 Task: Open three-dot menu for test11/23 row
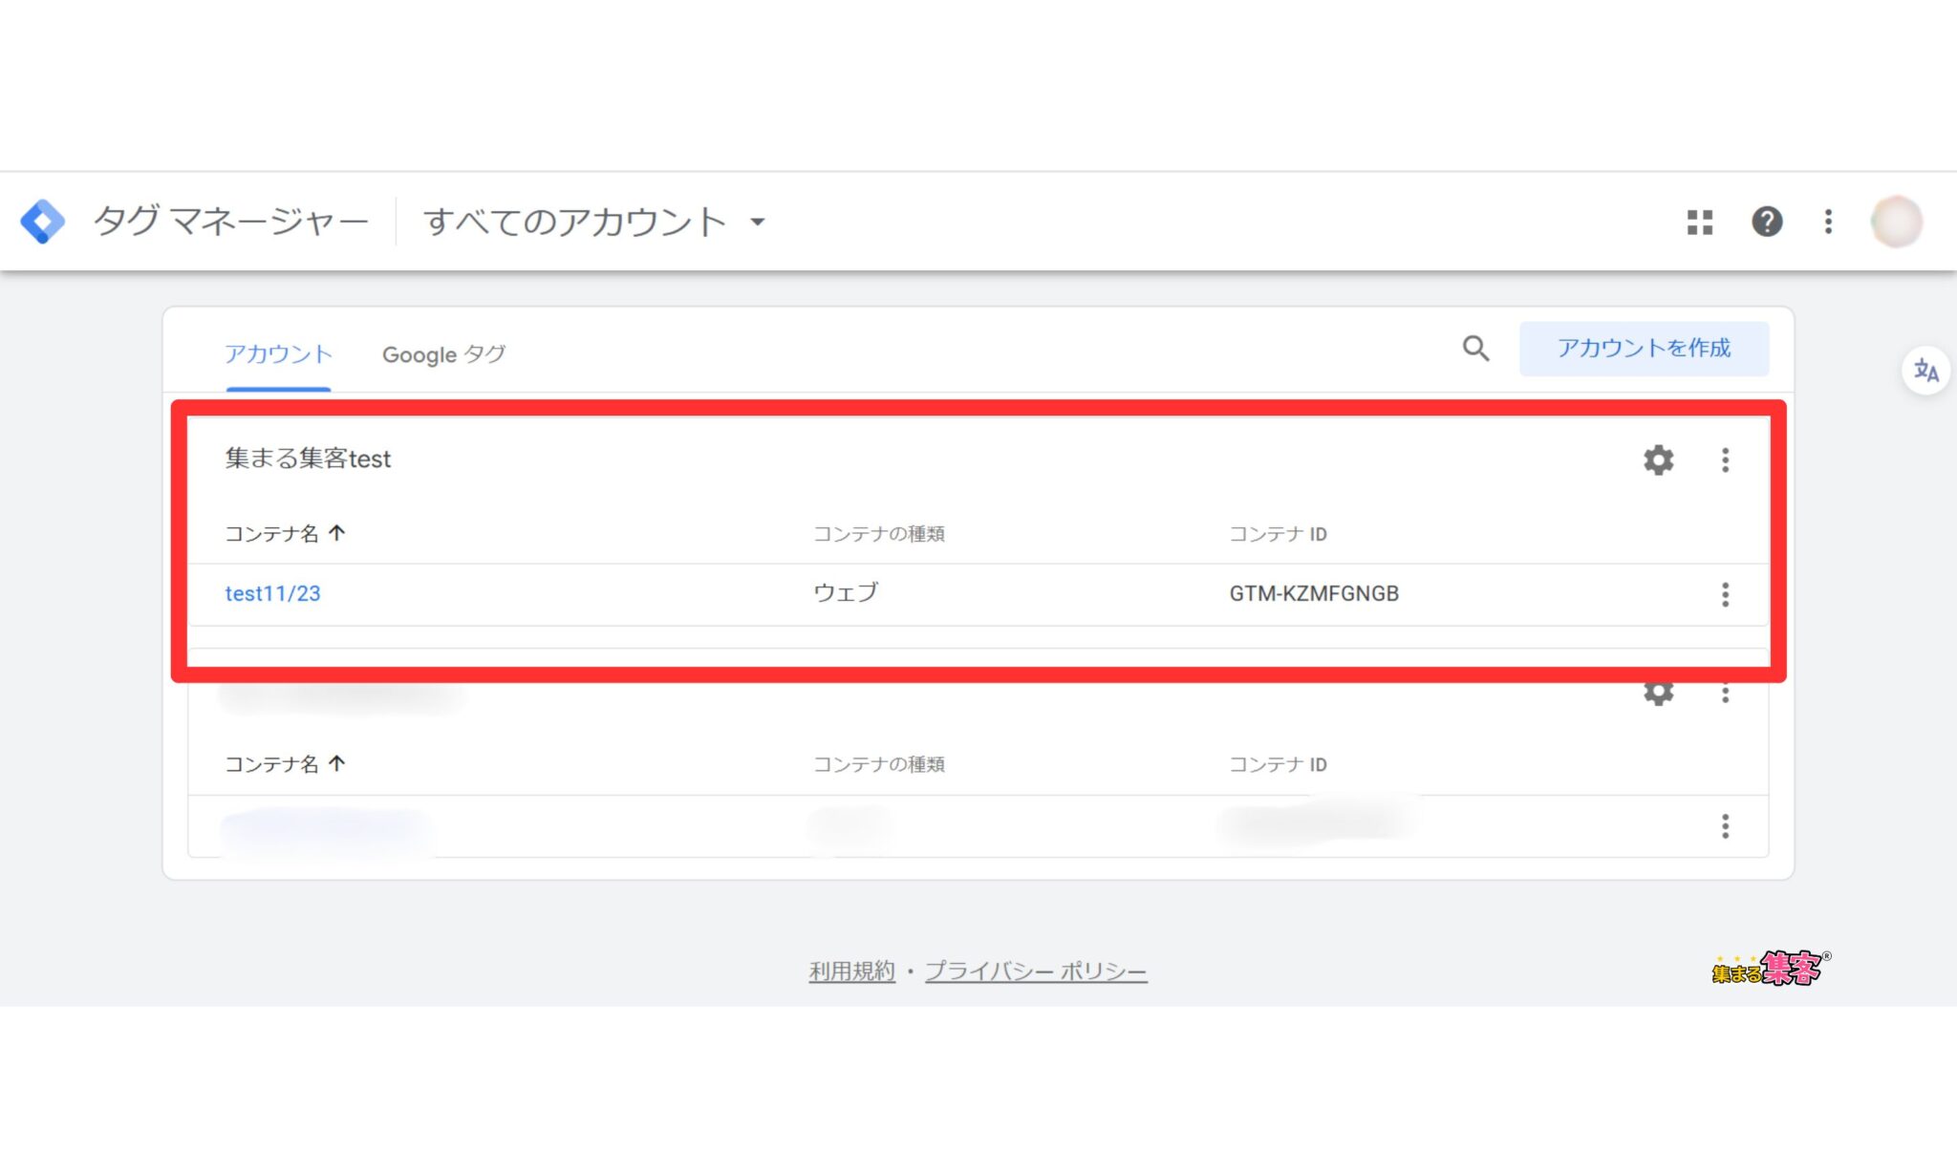pyautogui.click(x=1725, y=595)
